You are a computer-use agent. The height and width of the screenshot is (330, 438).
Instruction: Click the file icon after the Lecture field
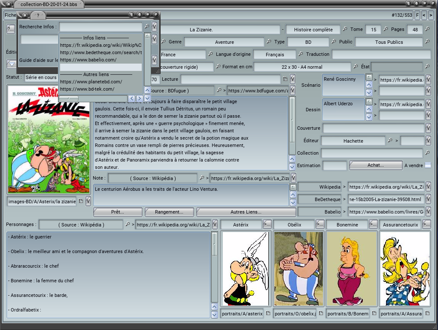point(285,79)
